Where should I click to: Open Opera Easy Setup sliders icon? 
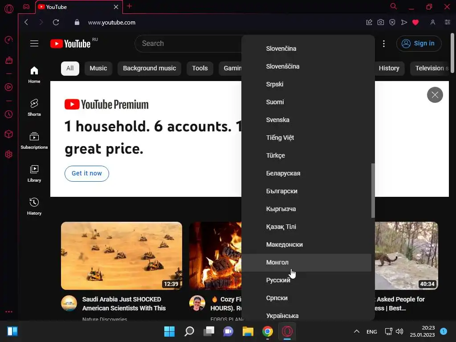[448, 22]
